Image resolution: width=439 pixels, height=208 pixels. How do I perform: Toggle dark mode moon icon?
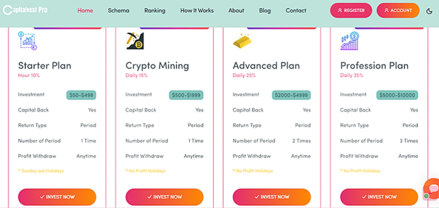429,11
